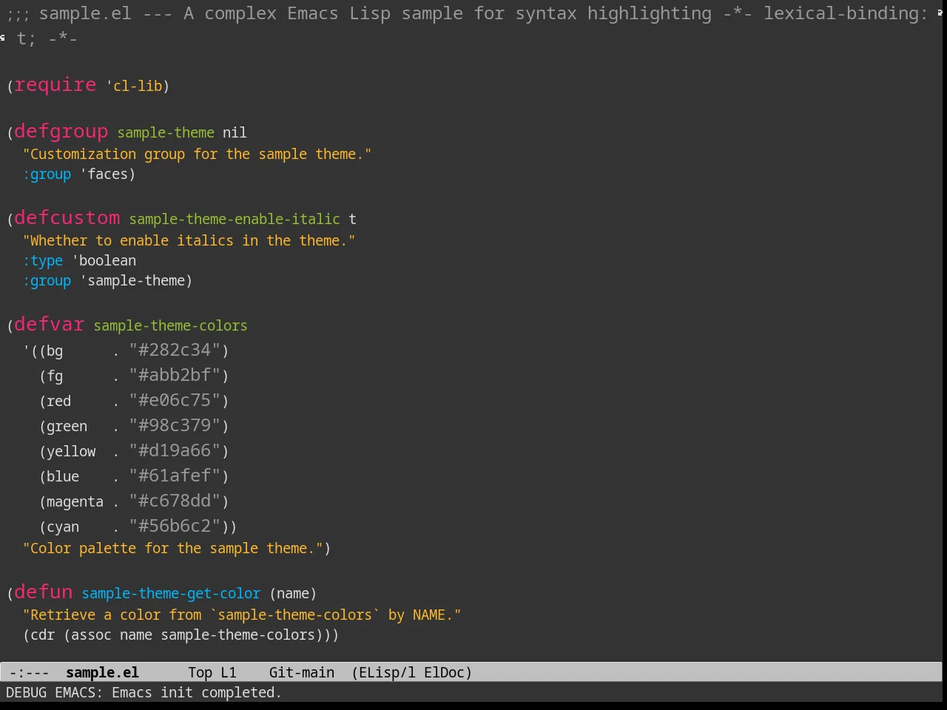Image resolution: width=947 pixels, height=710 pixels.
Task: Place cursor on the defgroup keyword
Action: (x=61, y=132)
